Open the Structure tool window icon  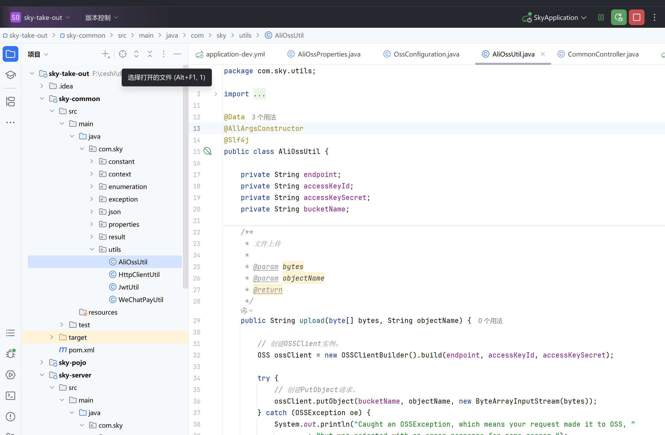pos(10,102)
